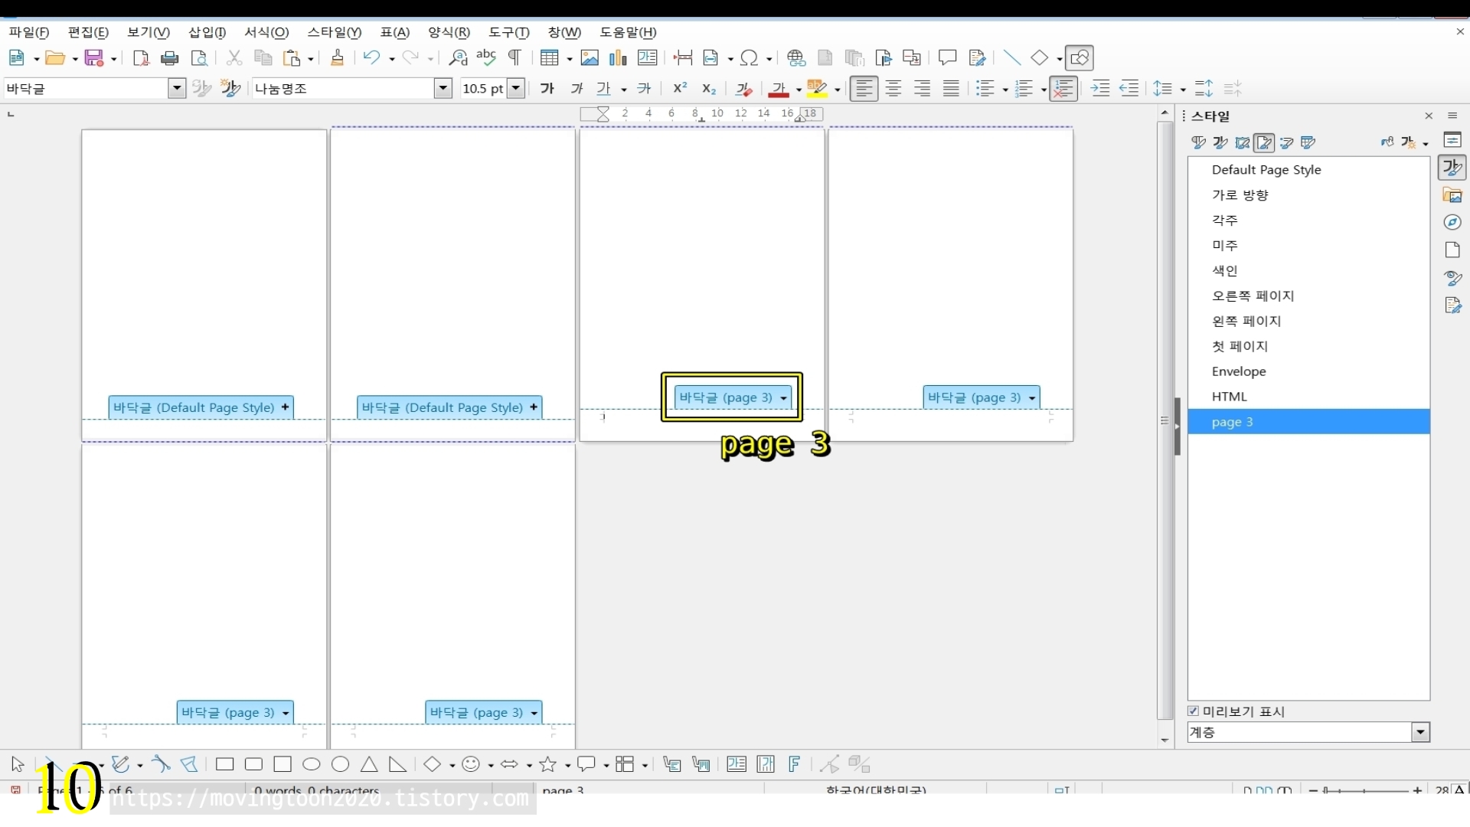Click font color swatch icon
Image resolution: width=1470 pixels, height=827 pixels.
pyautogui.click(x=779, y=89)
